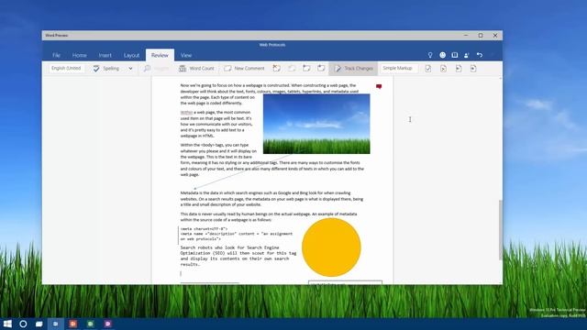Image resolution: width=587 pixels, height=330 pixels.
Task: Click the vertical scrollbar thumb of the document
Action: tap(501, 230)
